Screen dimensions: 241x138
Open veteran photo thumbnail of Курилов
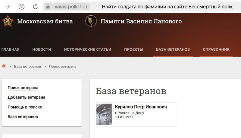[x=104, y=114]
